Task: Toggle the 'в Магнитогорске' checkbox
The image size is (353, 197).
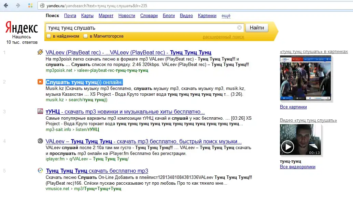Action: click(x=86, y=36)
